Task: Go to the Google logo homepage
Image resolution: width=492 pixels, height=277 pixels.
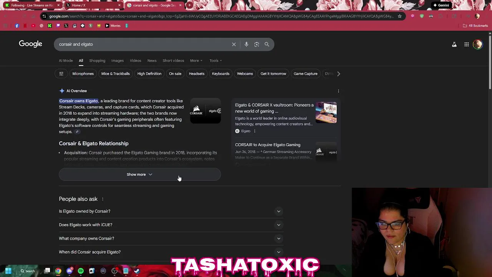Action: tap(30, 44)
